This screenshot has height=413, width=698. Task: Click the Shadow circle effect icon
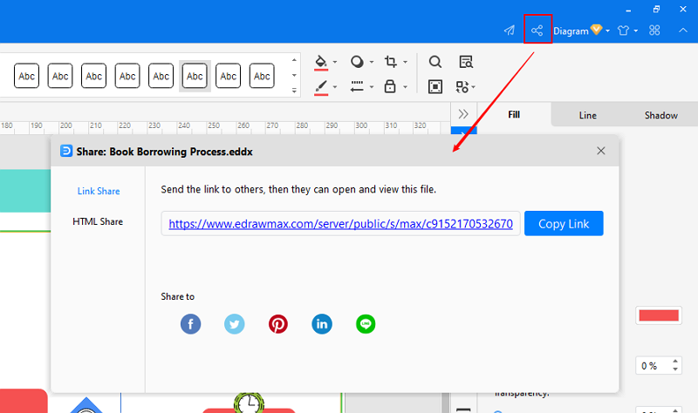[357, 62]
